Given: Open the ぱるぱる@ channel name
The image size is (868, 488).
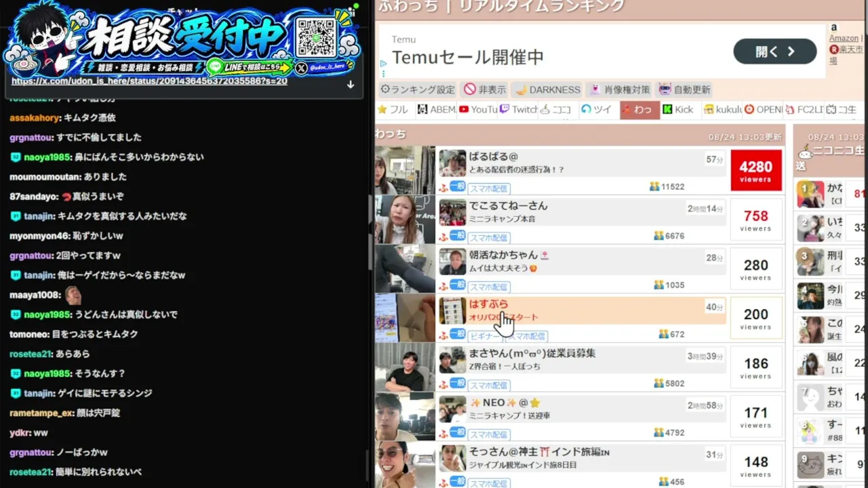Looking at the screenshot, I should [494, 157].
